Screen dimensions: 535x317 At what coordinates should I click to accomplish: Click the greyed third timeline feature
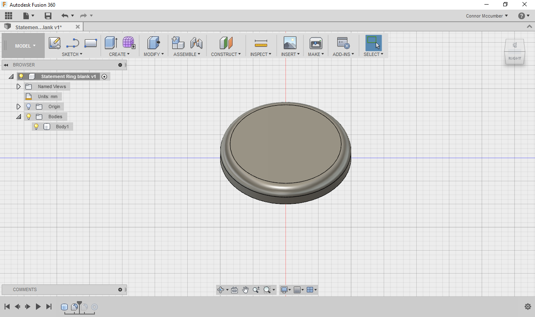tap(84, 307)
